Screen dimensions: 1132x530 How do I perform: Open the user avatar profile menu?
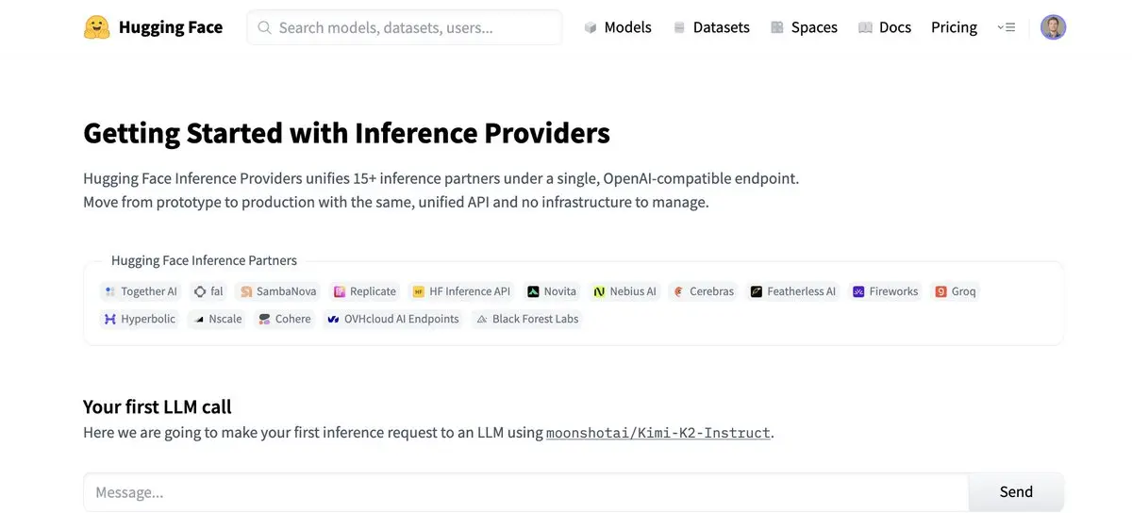point(1053,27)
